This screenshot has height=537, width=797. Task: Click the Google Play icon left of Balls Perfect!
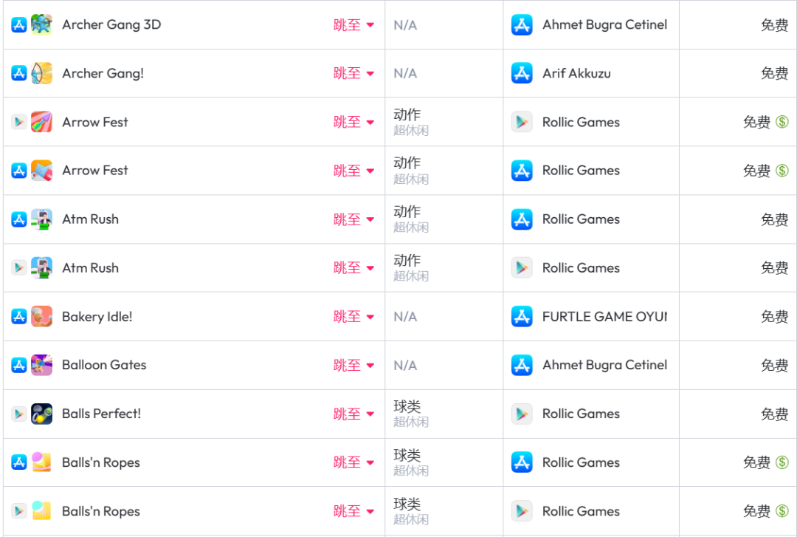coord(19,414)
